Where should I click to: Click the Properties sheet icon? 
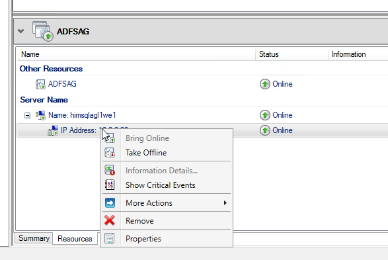(109, 238)
